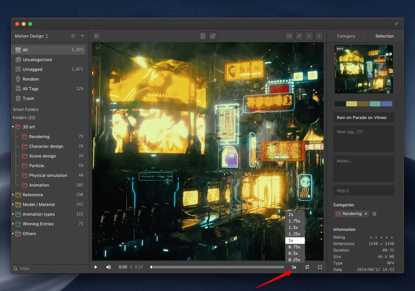
Task: Open in external application icon
Action: [213, 36]
